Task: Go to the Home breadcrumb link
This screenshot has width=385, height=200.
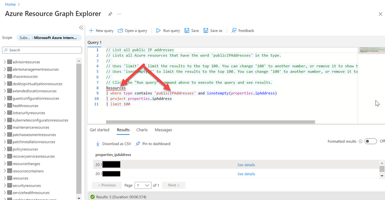Action: 10,4
